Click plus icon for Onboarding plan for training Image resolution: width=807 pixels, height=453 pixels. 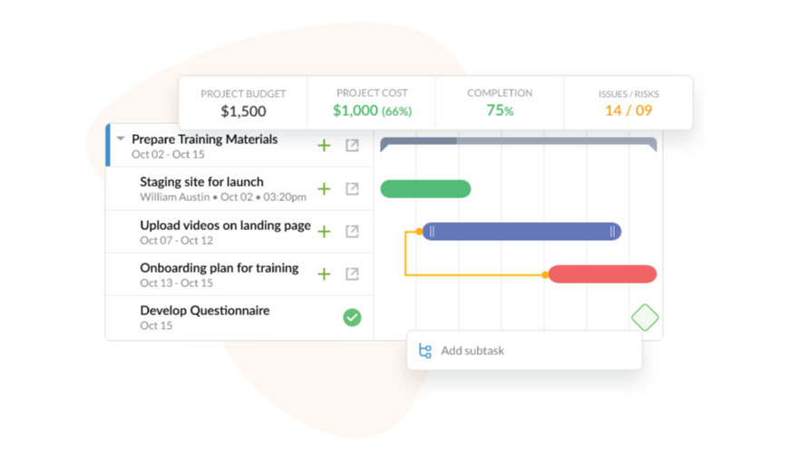click(324, 275)
